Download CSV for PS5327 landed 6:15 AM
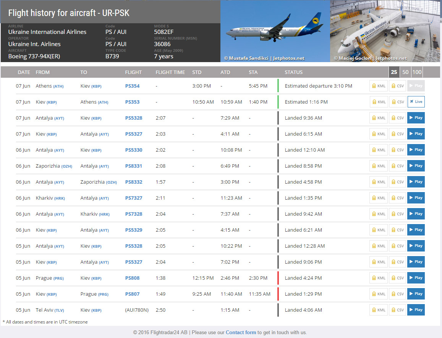This screenshot has width=442, height=338. [x=397, y=134]
